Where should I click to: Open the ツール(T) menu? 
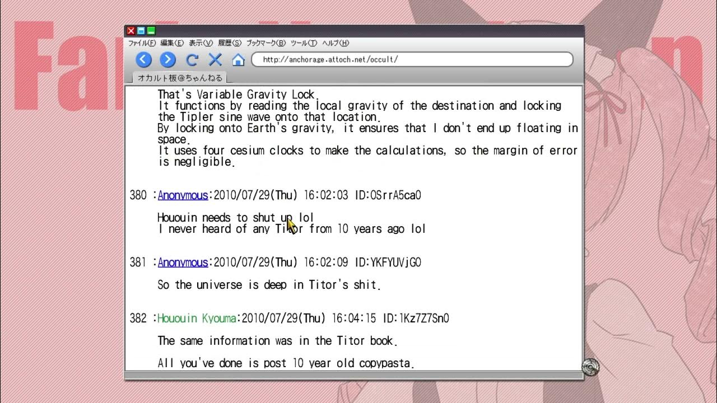point(304,43)
